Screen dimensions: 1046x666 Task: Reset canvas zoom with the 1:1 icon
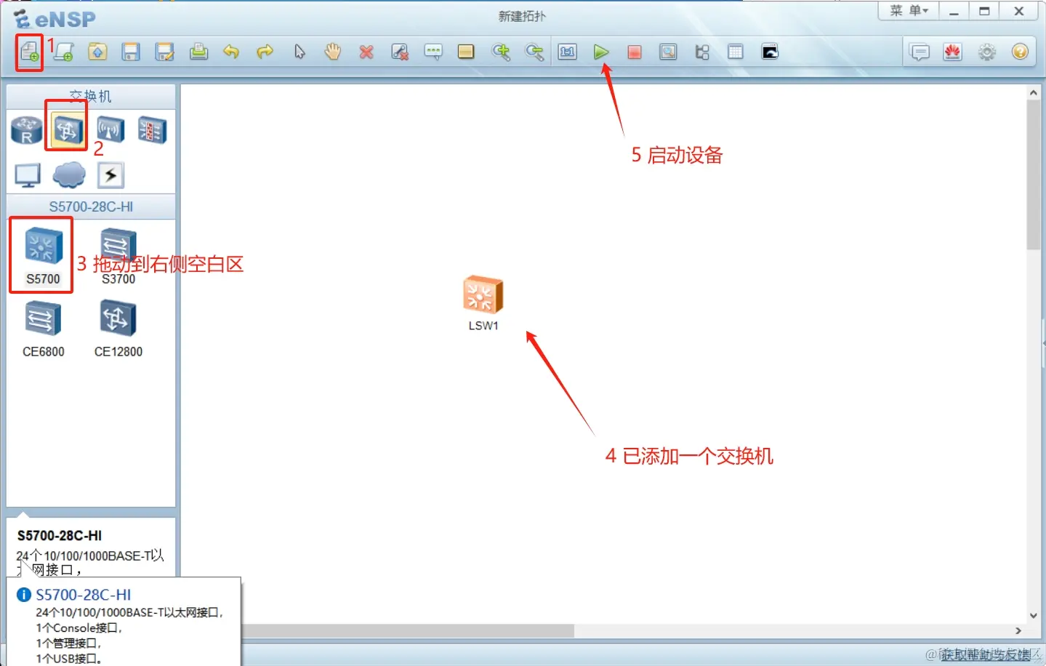tap(567, 52)
